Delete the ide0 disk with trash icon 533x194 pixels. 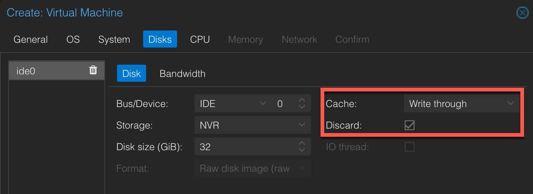pyautogui.click(x=93, y=70)
